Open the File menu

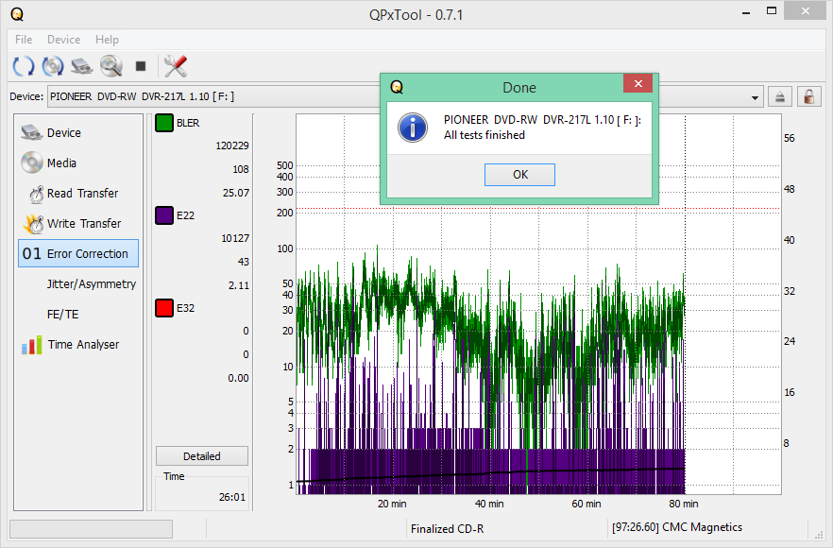point(24,40)
